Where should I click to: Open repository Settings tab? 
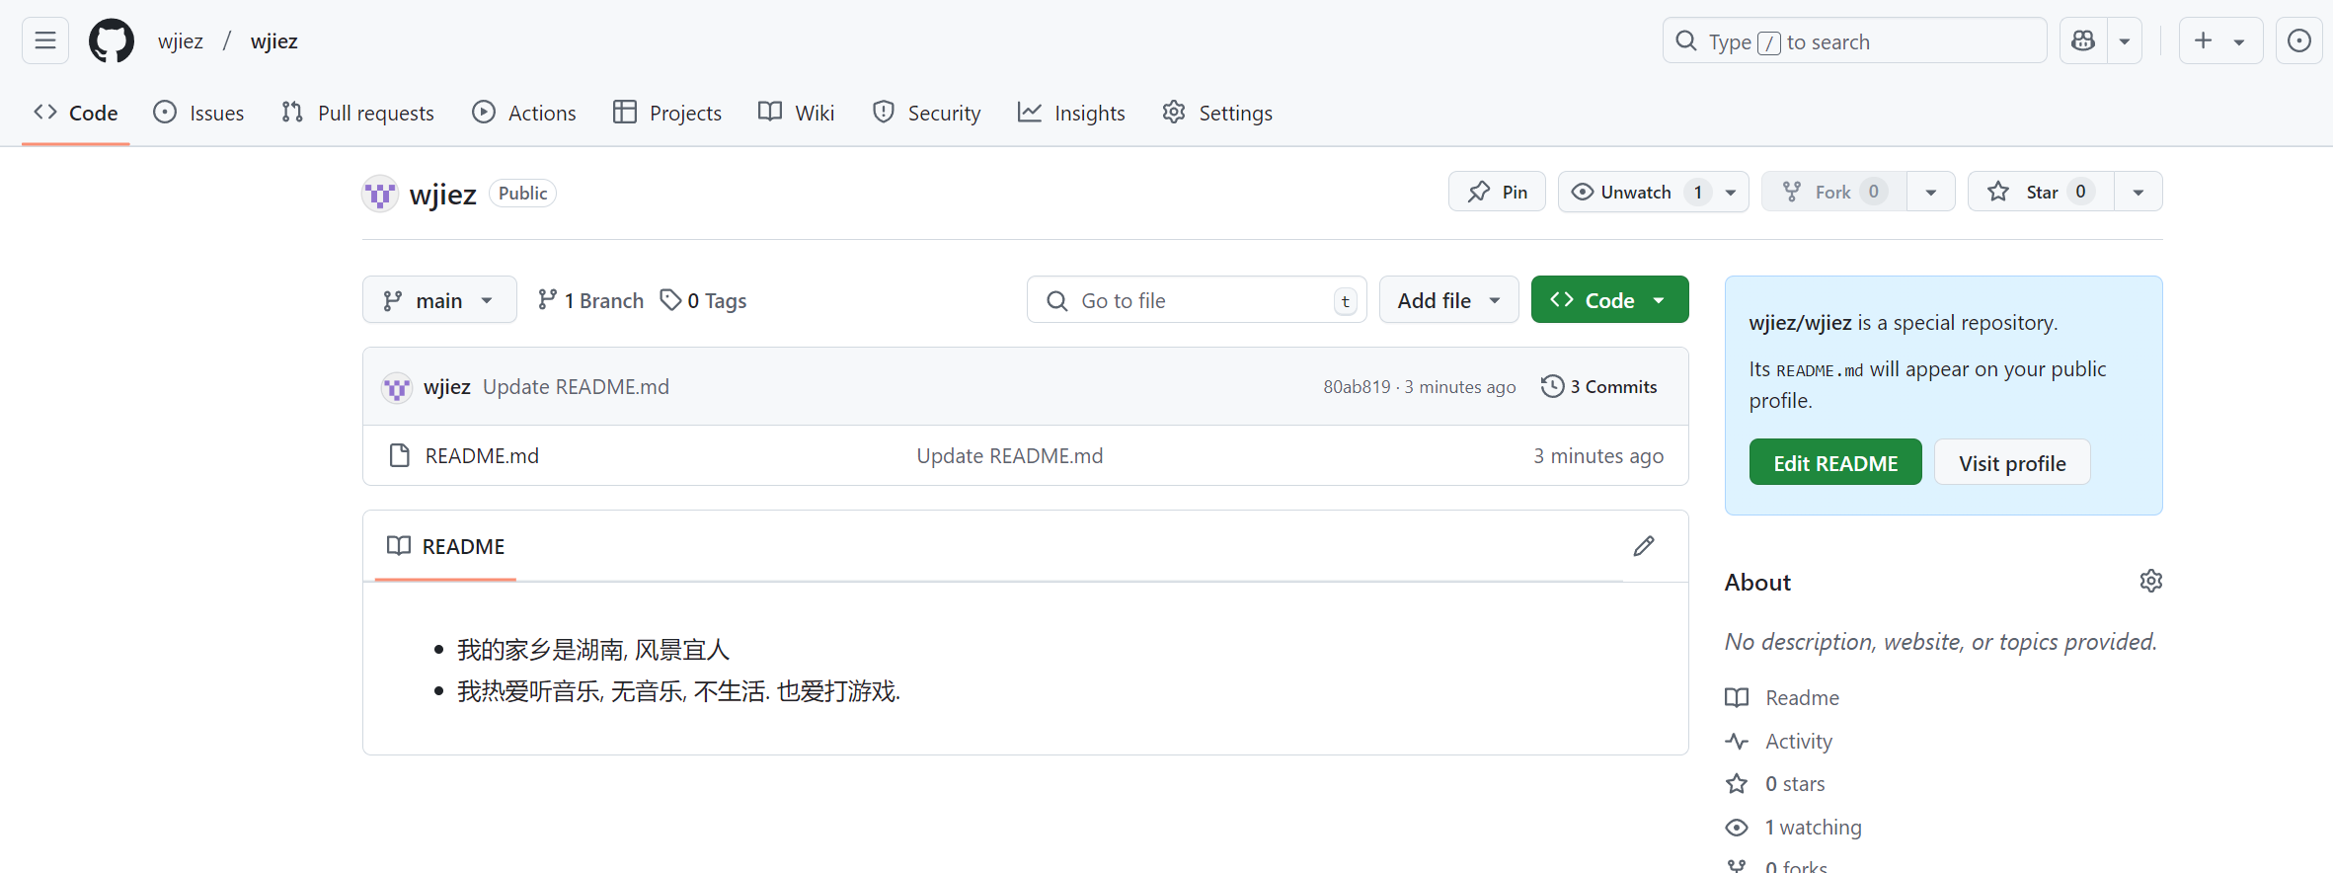tap(1217, 113)
